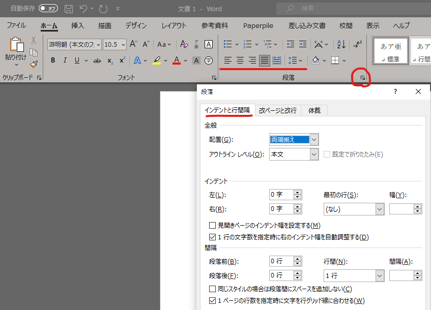This screenshot has width=431, height=310.
Task: Click the 段落前 spacing field
Action: coord(281,261)
